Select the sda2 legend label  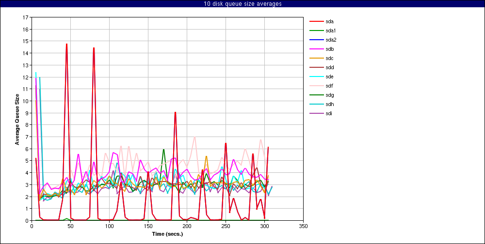coord(331,40)
